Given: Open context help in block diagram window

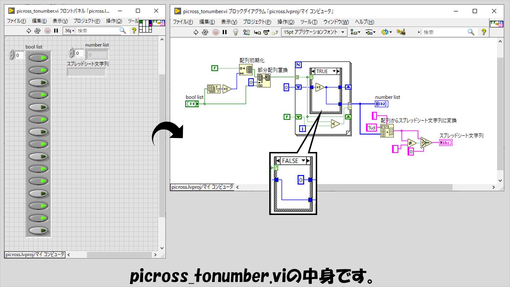Looking at the screenshot, I should coord(484,32).
